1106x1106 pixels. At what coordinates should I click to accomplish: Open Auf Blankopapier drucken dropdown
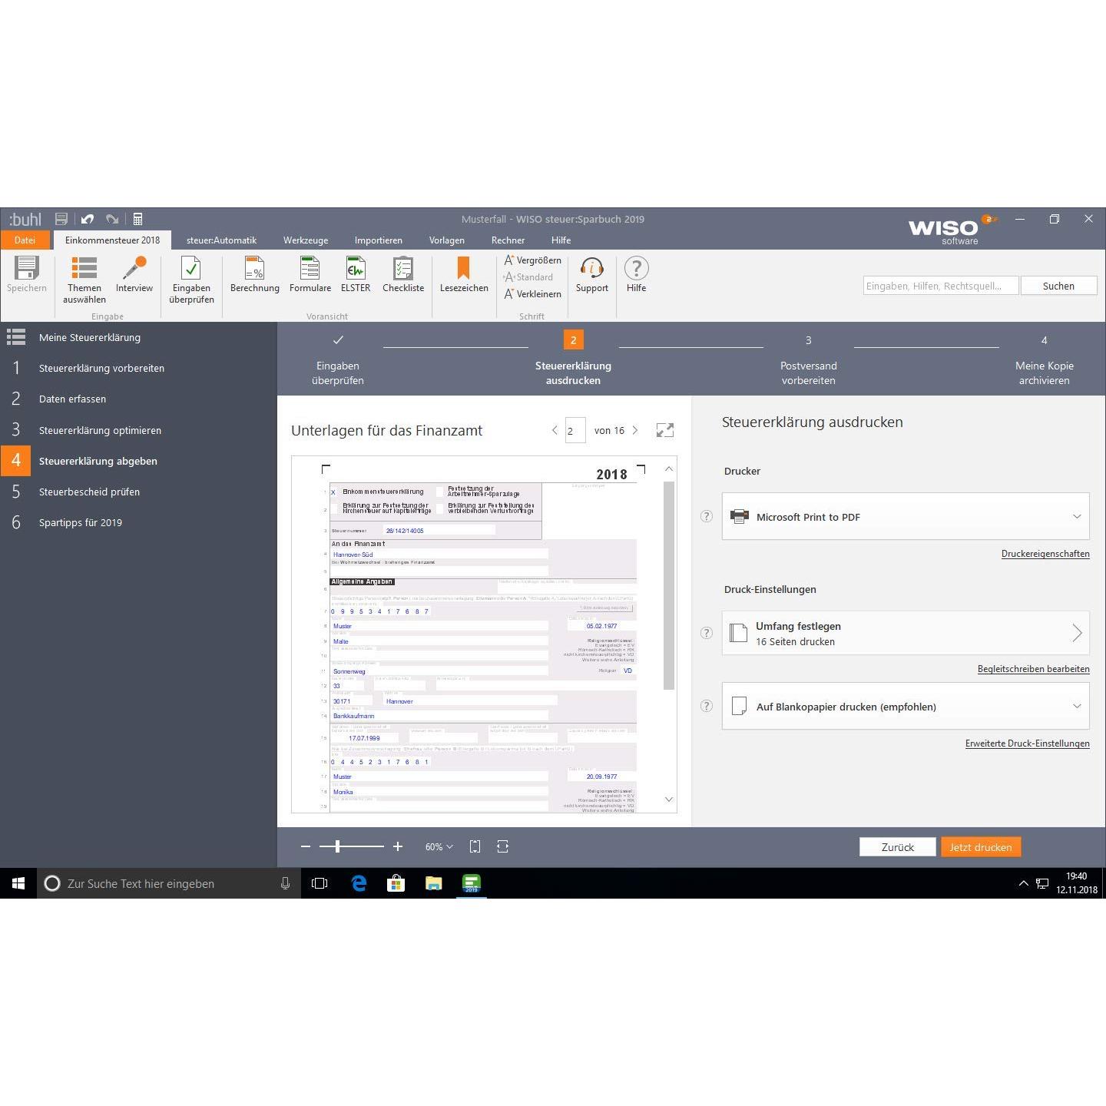pos(906,706)
